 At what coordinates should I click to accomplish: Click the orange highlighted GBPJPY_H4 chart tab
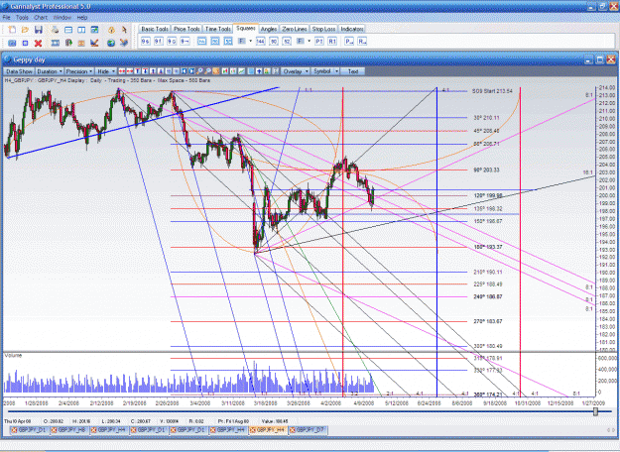click(x=268, y=430)
